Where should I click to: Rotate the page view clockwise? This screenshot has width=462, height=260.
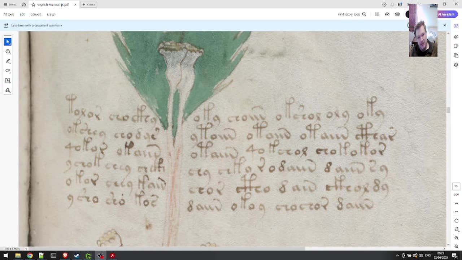456,221
